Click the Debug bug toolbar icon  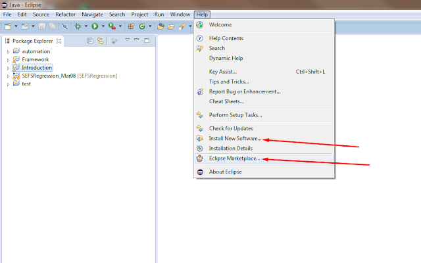[78, 26]
